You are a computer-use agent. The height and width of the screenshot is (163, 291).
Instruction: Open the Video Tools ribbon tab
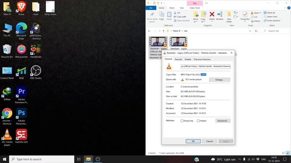pos(195,8)
